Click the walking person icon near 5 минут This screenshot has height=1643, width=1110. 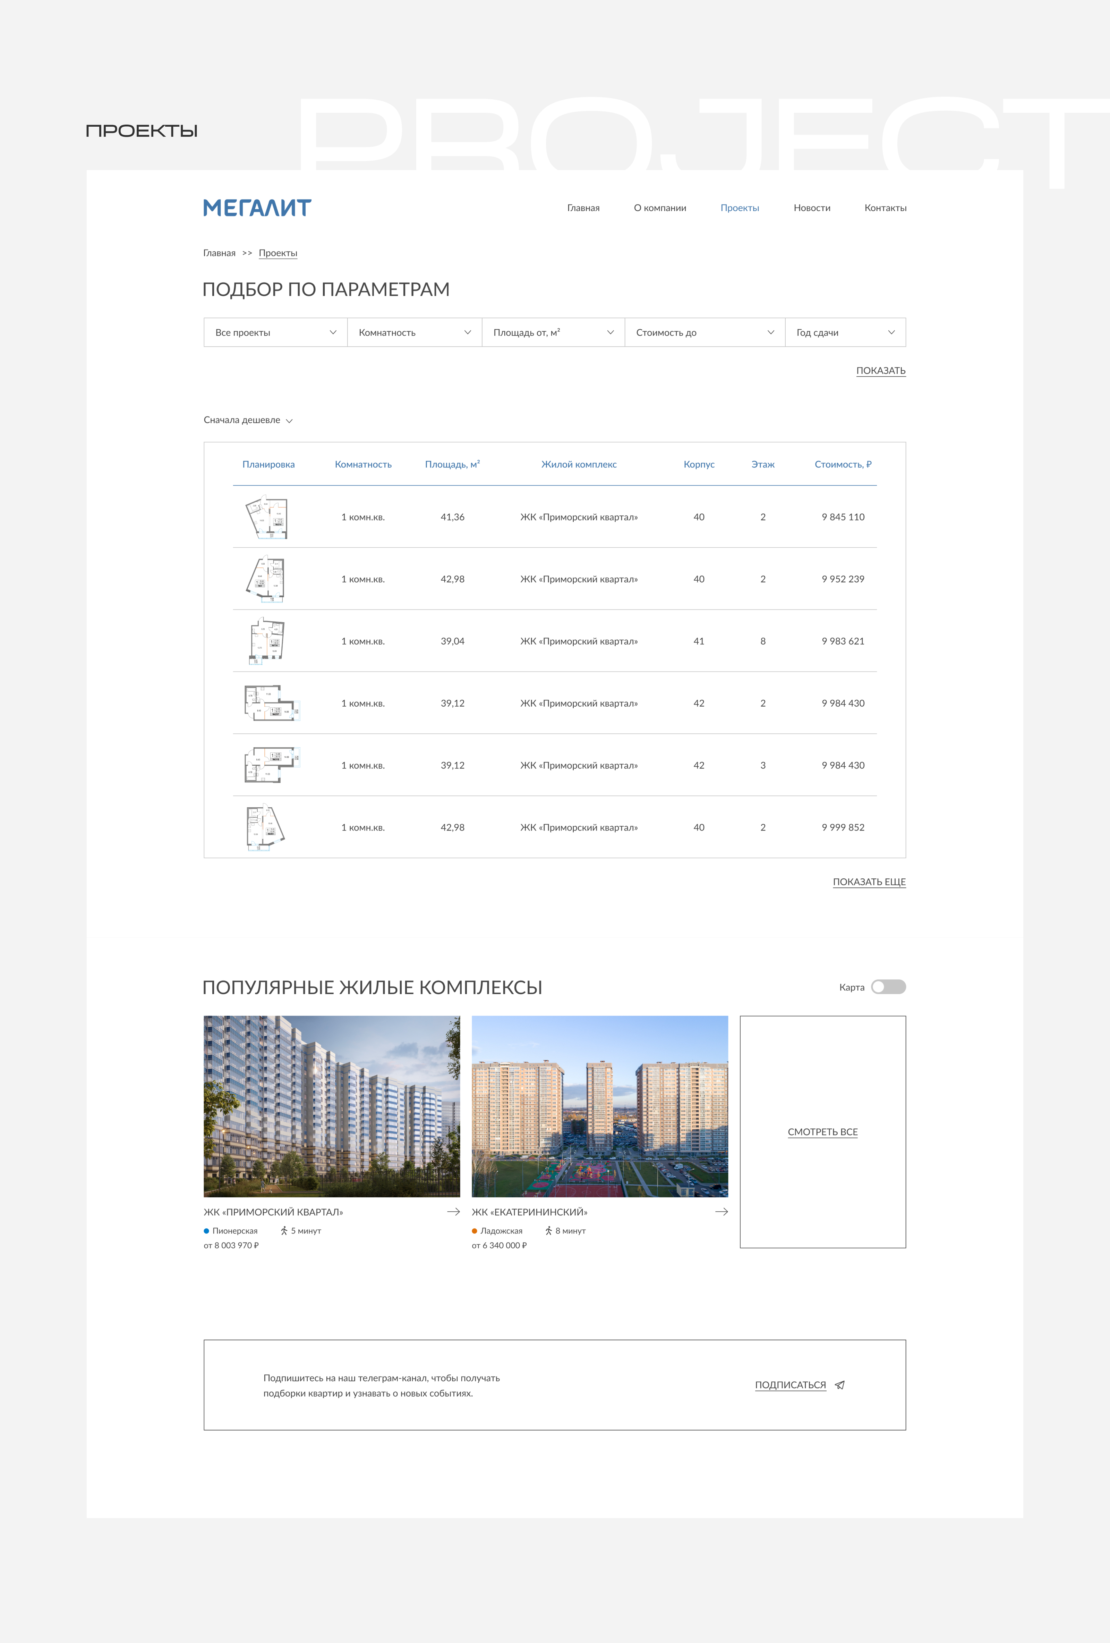(x=284, y=1231)
